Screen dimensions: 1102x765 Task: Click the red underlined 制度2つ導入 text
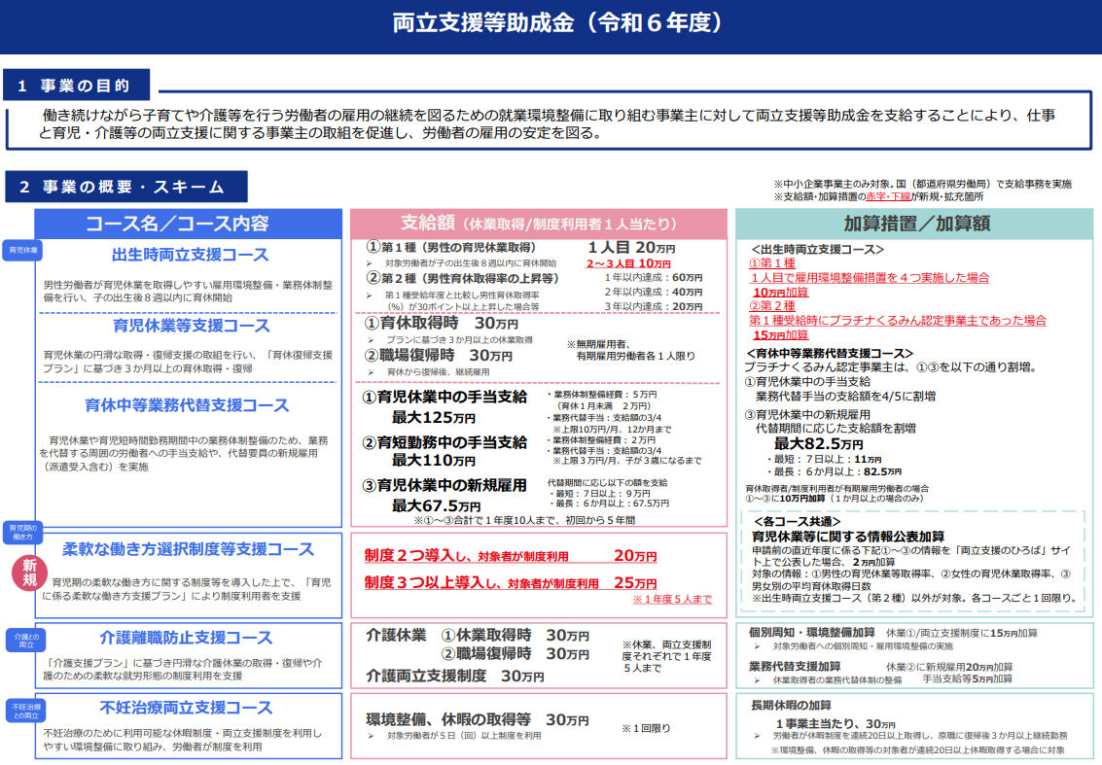pos(409,555)
